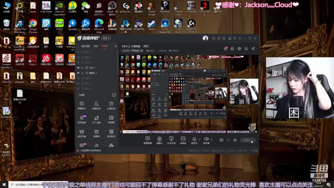Screen dimensions: 334x188
Task: Click the user avatar in the title bar
Action: pyautogui.click(x=205, y=38)
